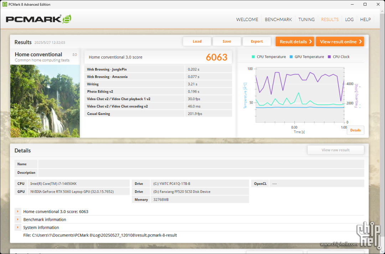Select Video Chat encoding v2 row
This screenshot has height=254, width=385.
tap(158, 106)
